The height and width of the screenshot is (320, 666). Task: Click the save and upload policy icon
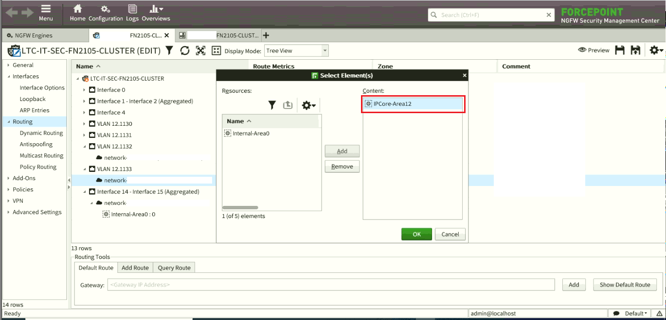tap(635, 50)
